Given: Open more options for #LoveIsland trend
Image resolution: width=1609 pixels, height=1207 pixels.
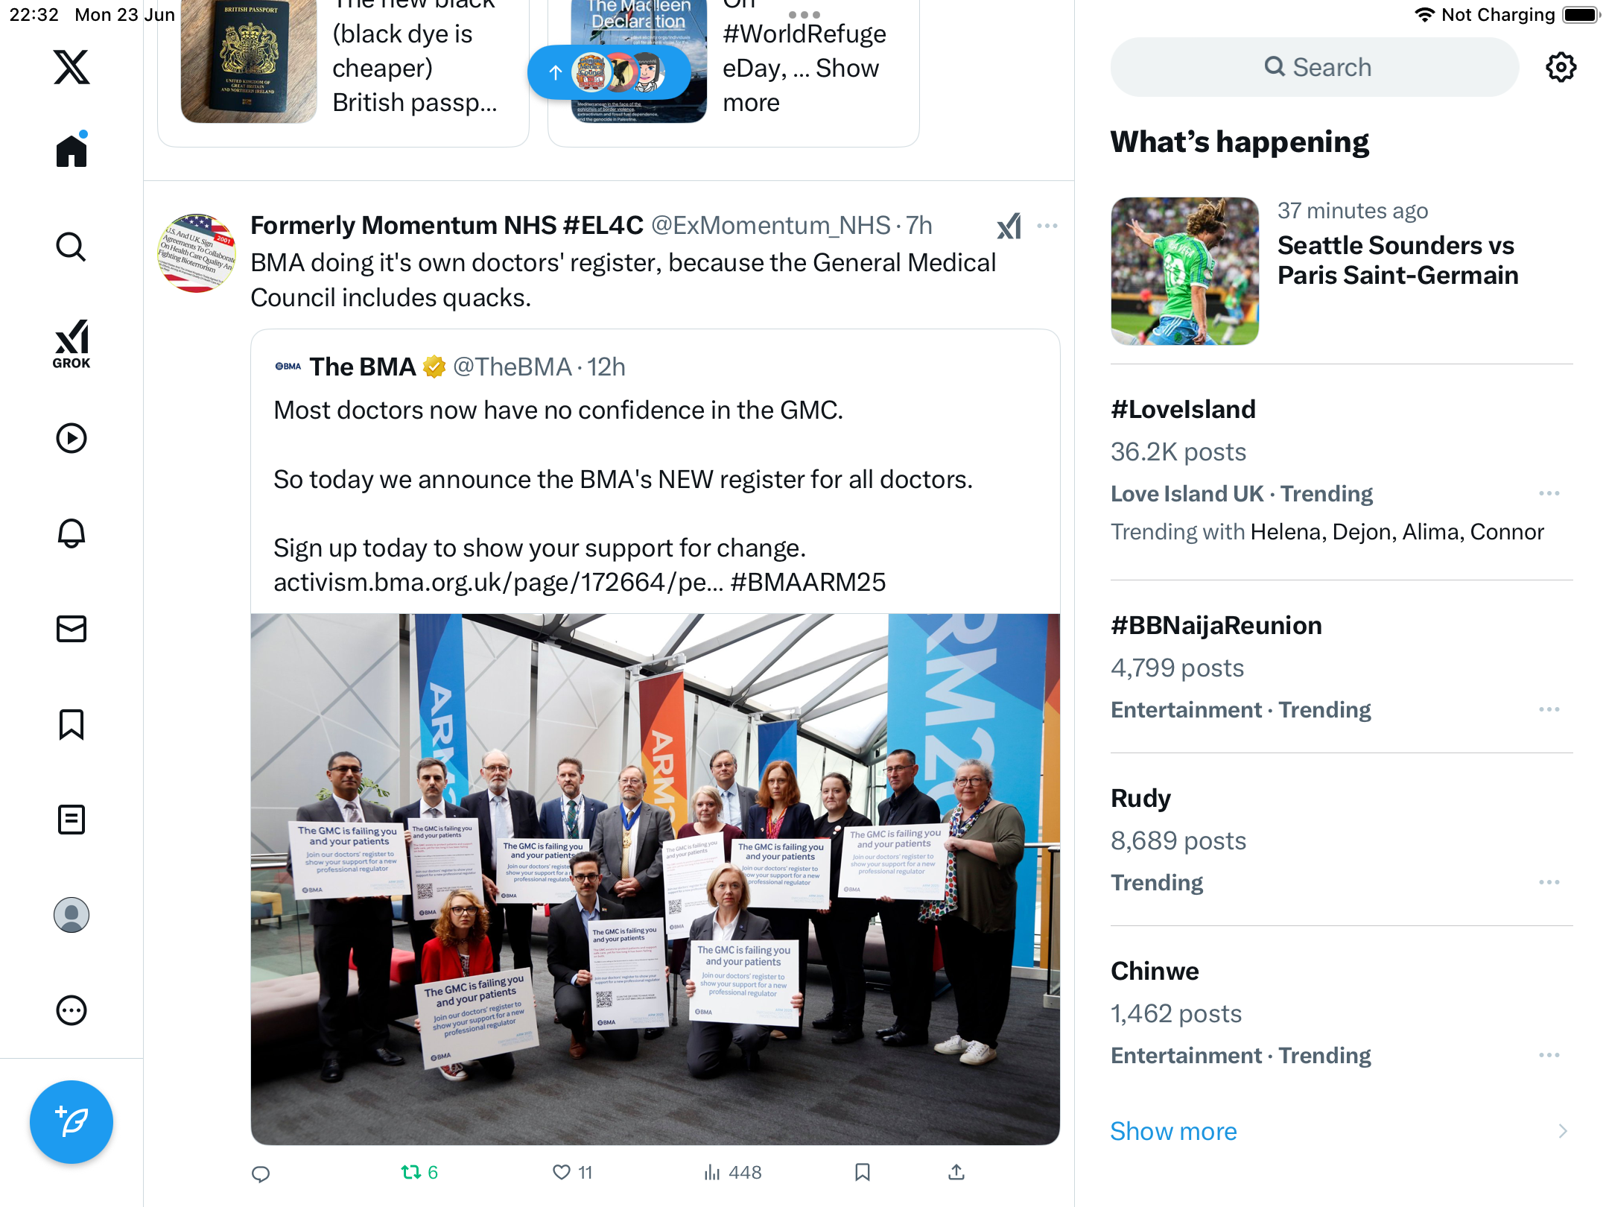Looking at the screenshot, I should [1549, 493].
